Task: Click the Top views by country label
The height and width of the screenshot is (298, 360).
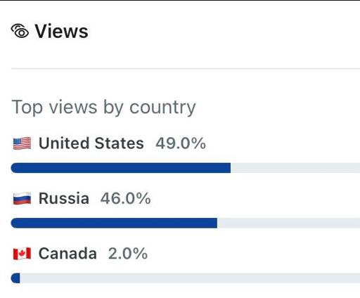Action: click(x=103, y=108)
